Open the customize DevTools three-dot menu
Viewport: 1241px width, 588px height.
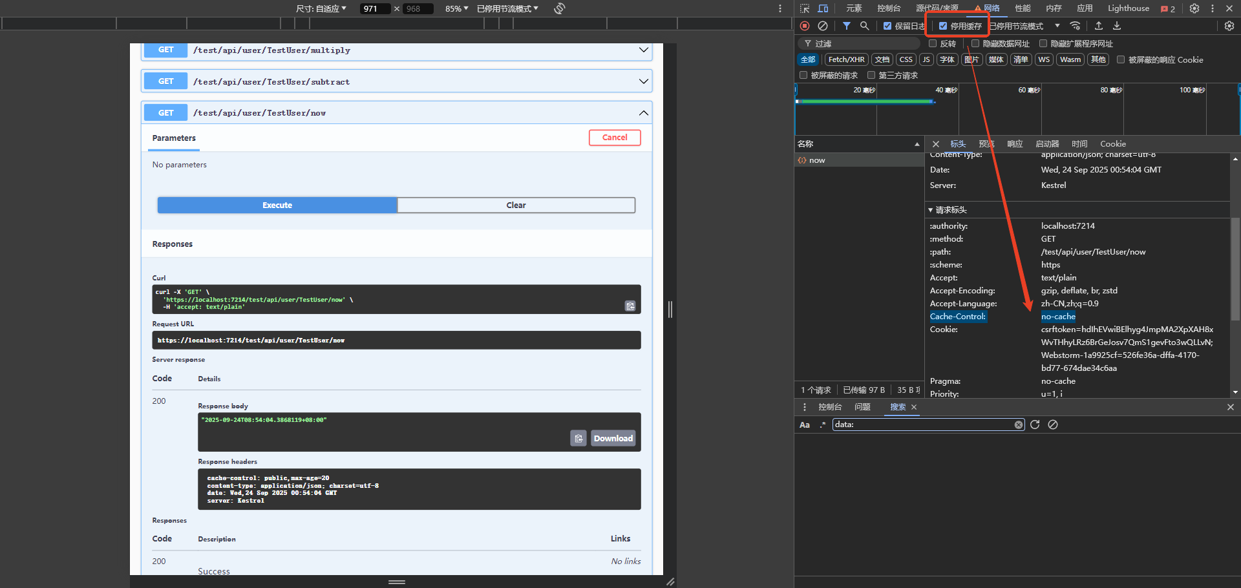1213,8
